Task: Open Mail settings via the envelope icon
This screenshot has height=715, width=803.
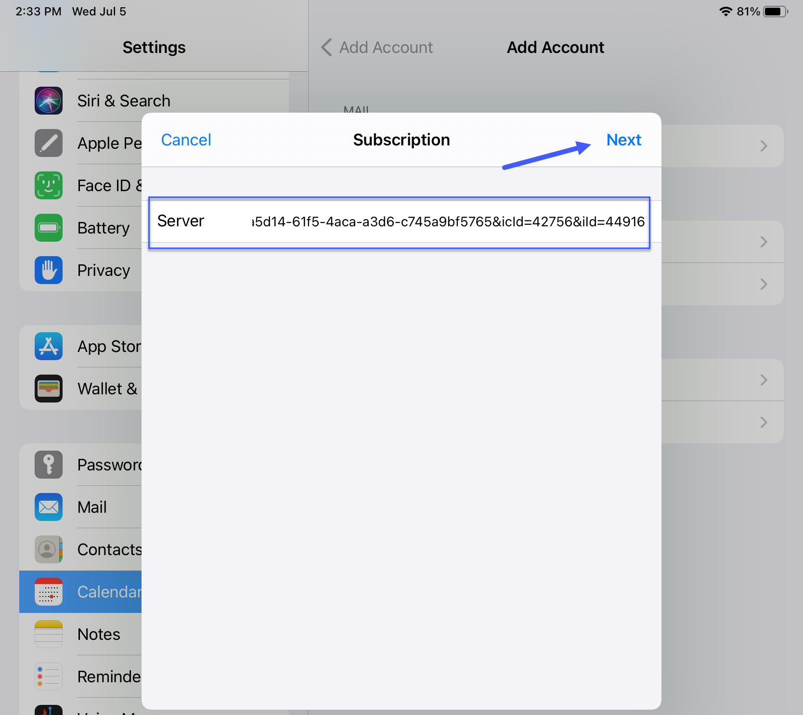Action: [48, 507]
